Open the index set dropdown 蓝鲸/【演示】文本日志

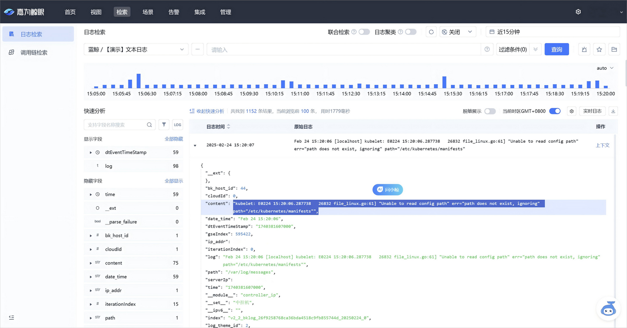pos(136,50)
